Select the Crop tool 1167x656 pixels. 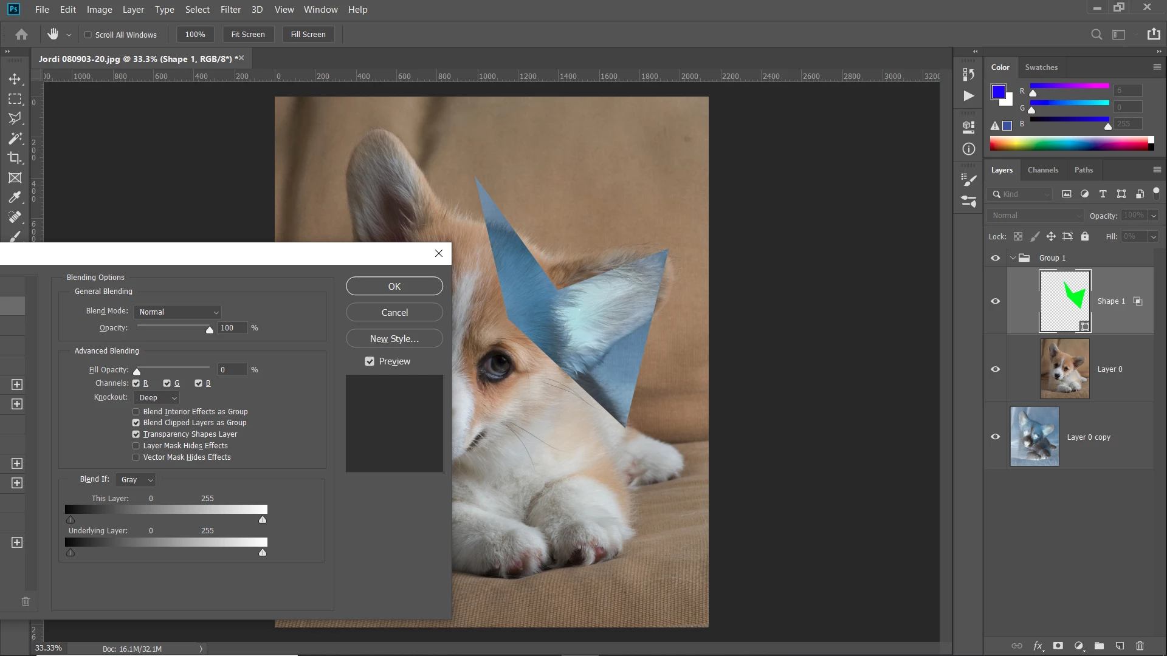(x=15, y=158)
